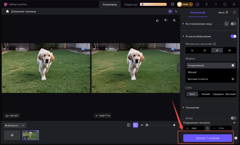Select 8x scale multiplier

point(229,50)
